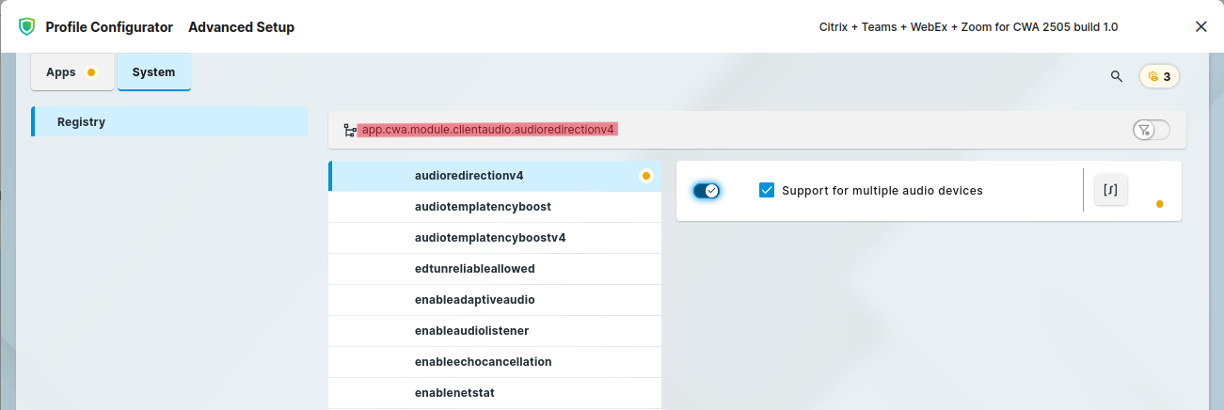Choose the enableadaptiveaudio entry
This screenshot has height=410, width=1224.
pos(474,300)
